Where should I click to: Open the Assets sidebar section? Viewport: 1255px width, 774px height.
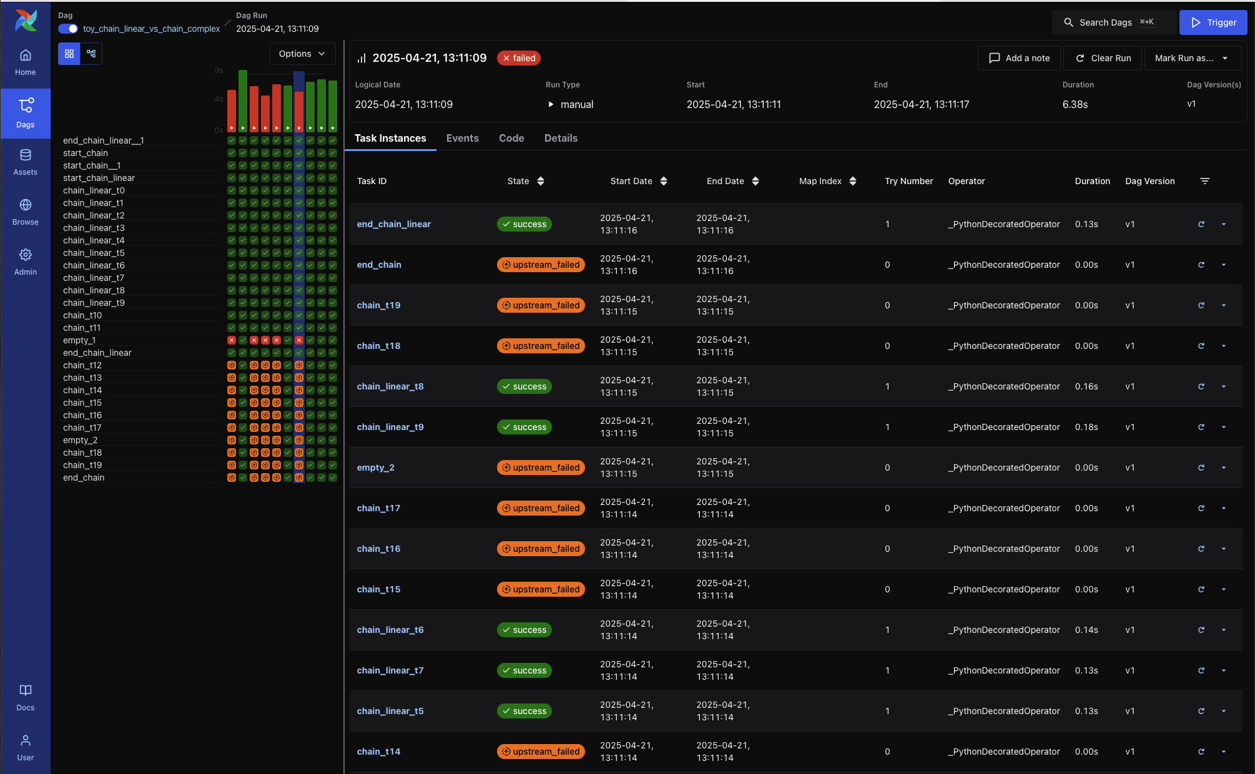tap(25, 162)
